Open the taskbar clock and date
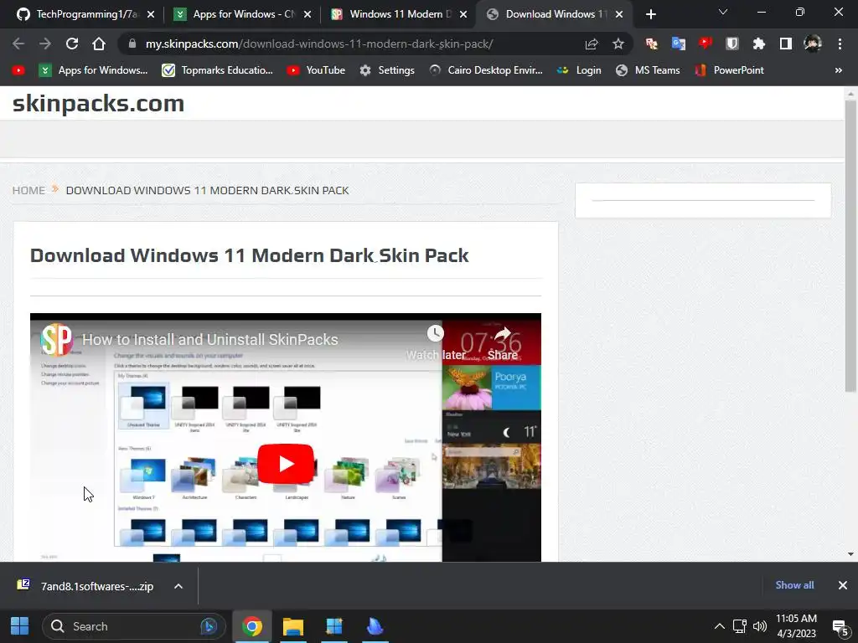 point(796,626)
